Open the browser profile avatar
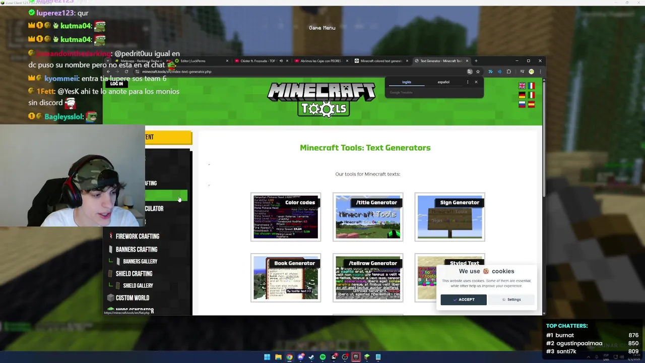 coord(531,72)
